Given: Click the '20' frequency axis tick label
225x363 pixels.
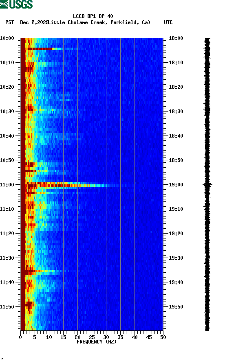Looking at the screenshot, I should coord(77,337).
